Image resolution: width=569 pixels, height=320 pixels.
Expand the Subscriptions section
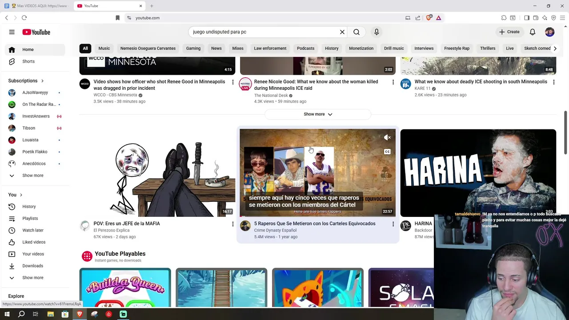(26, 81)
